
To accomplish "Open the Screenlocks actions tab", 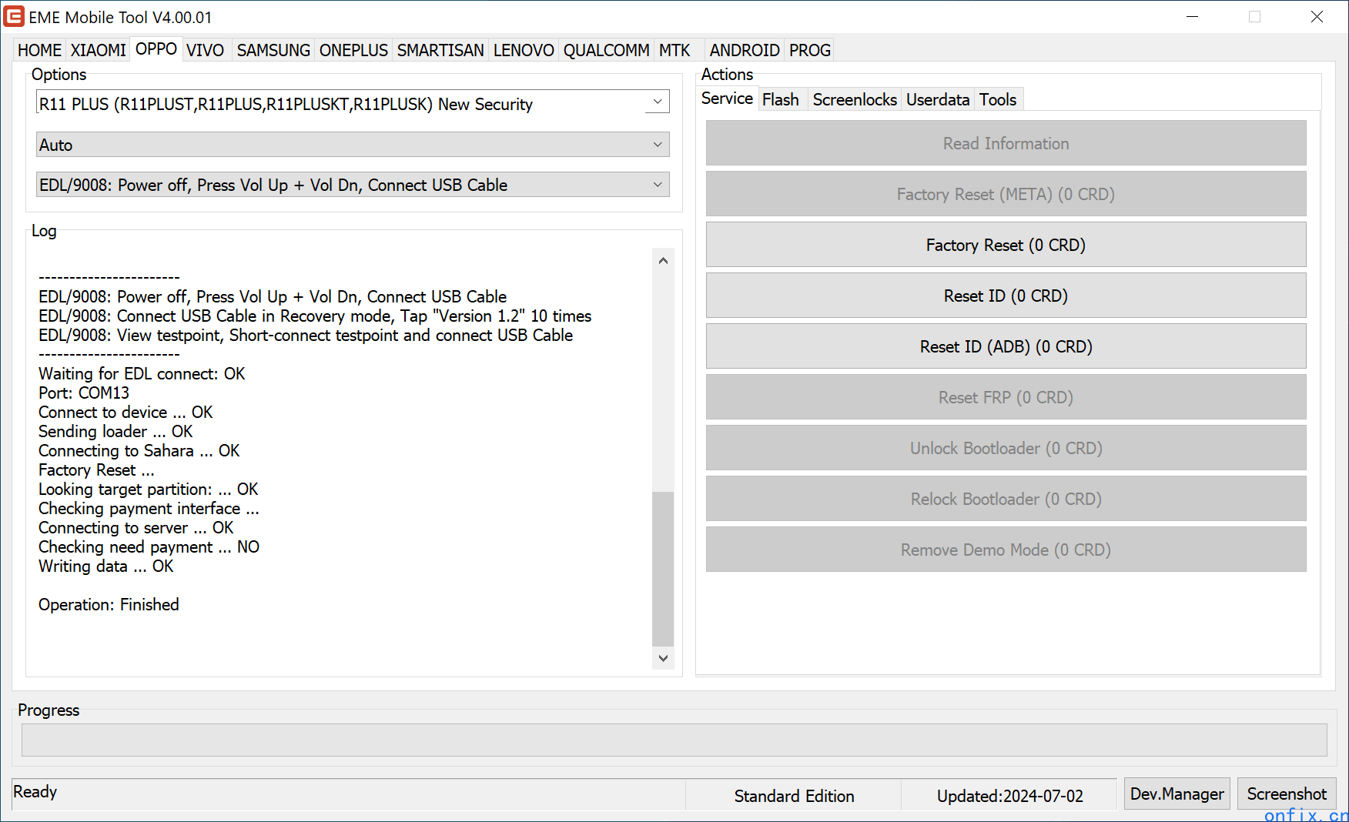I will pyautogui.click(x=855, y=99).
